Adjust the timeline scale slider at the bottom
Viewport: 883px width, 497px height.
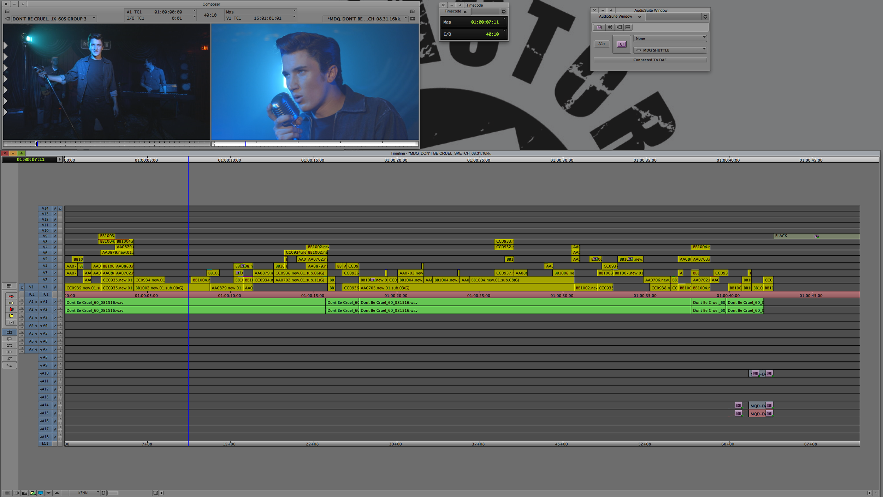(113, 493)
